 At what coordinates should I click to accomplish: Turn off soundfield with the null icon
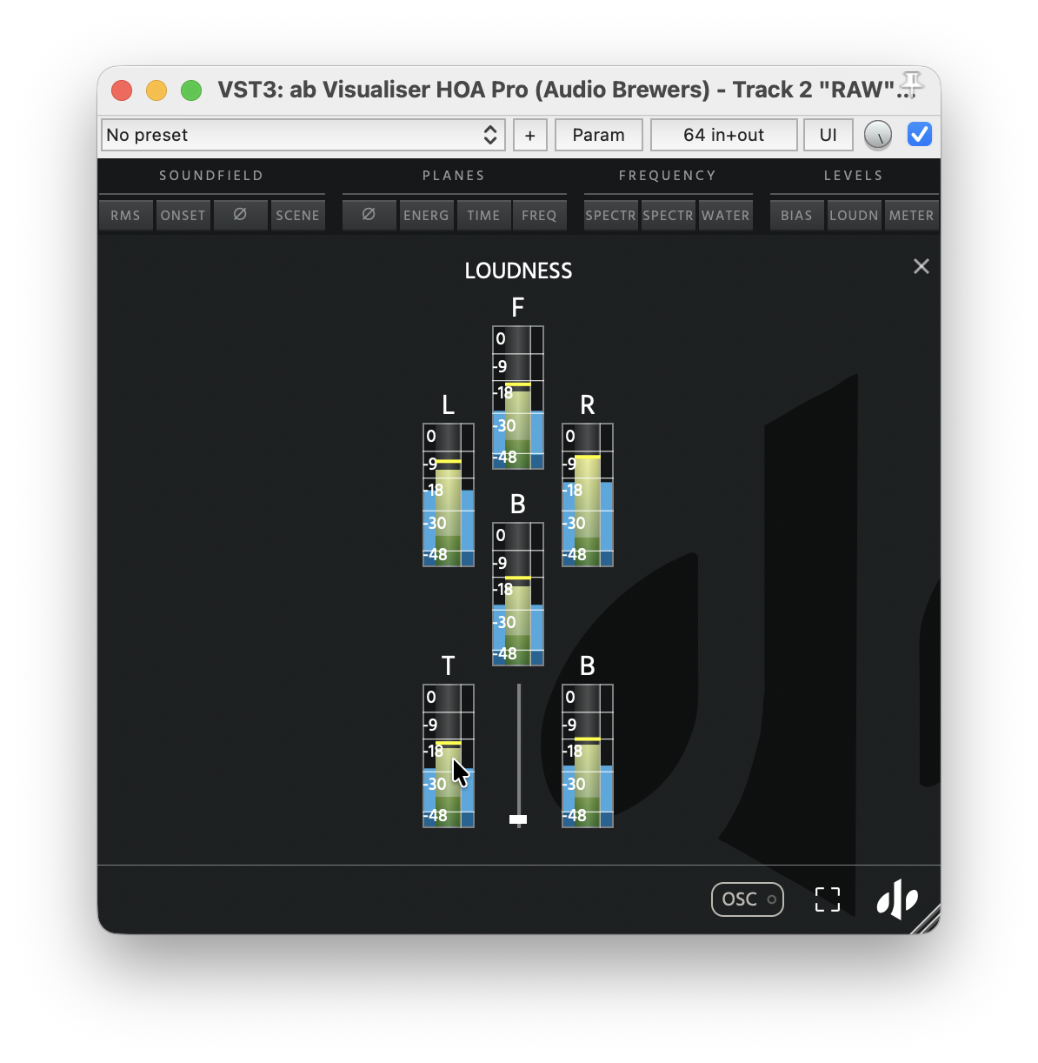click(x=240, y=215)
